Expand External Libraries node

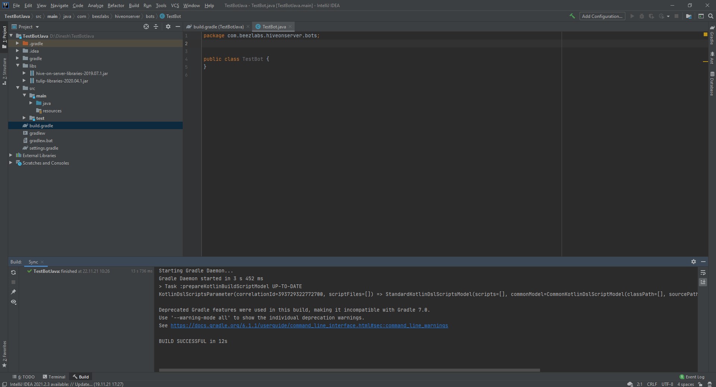pos(11,155)
